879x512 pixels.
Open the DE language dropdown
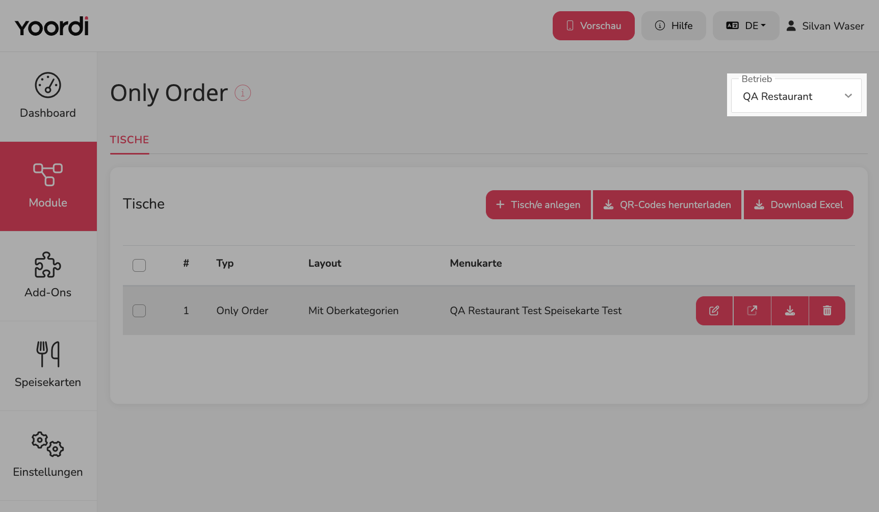coord(746,25)
